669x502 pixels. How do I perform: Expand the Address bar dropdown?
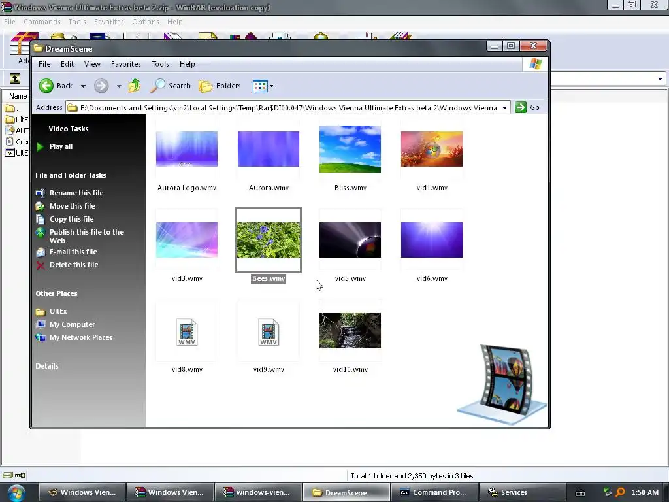pos(505,108)
